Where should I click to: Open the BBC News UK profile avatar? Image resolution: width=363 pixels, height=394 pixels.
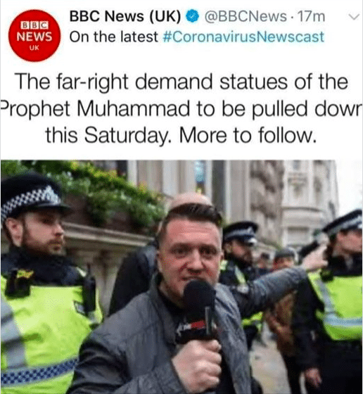[34, 36]
